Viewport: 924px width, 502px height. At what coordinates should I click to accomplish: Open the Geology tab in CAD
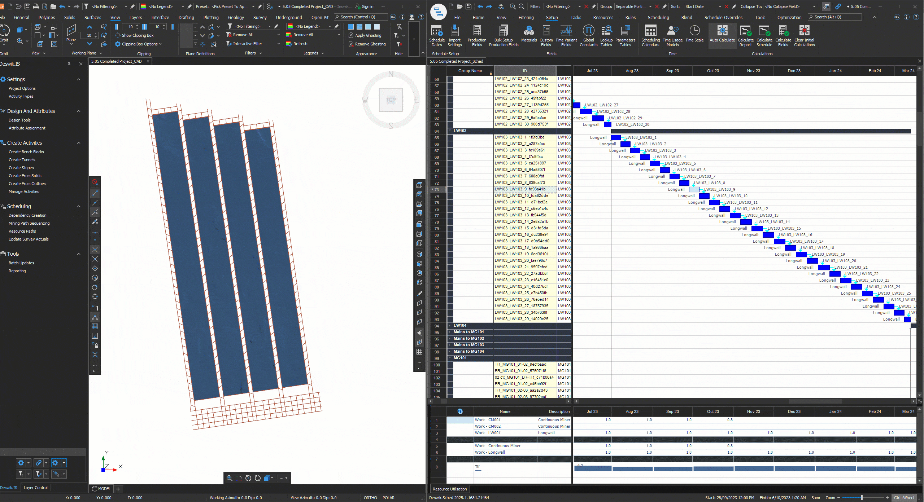(236, 17)
